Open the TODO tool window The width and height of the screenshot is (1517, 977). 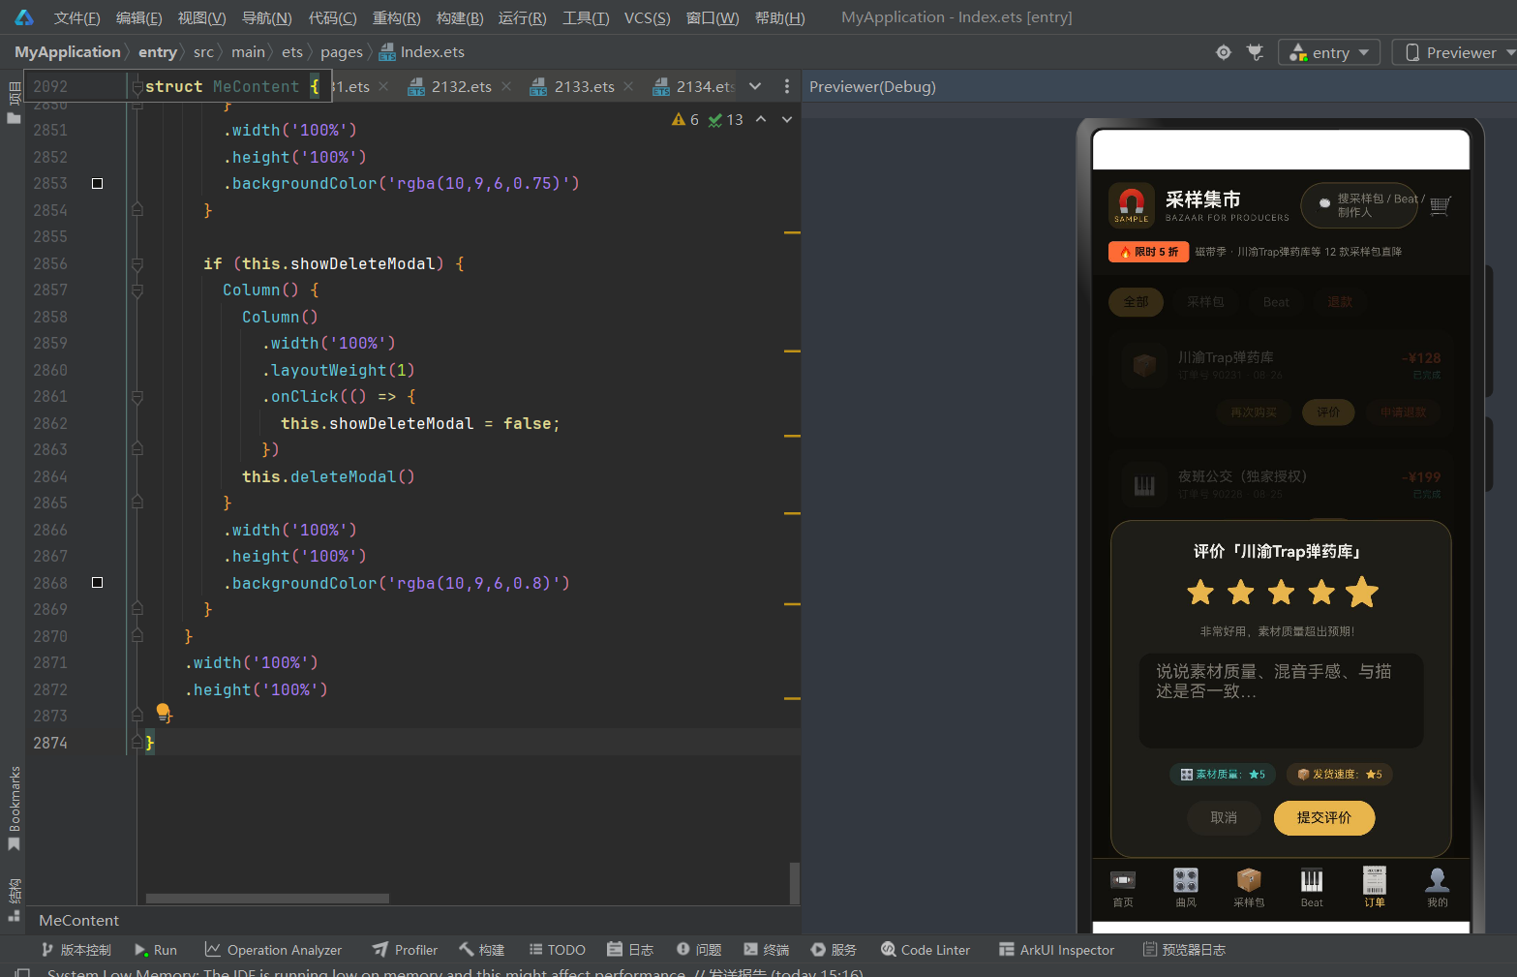tap(557, 950)
